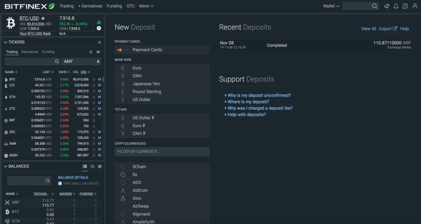Click the tickers list scrollbar
Viewport: 421px width, 224px height.
pyautogui.click(x=103, y=80)
